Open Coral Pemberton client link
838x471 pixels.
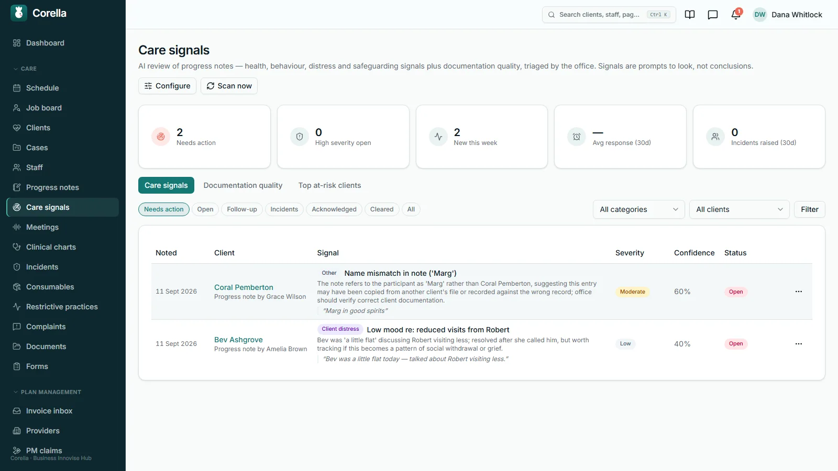244,287
